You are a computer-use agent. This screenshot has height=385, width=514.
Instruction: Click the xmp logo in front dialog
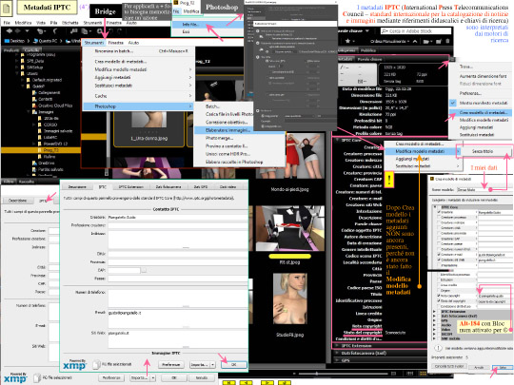pyautogui.click(x=74, y=365)
